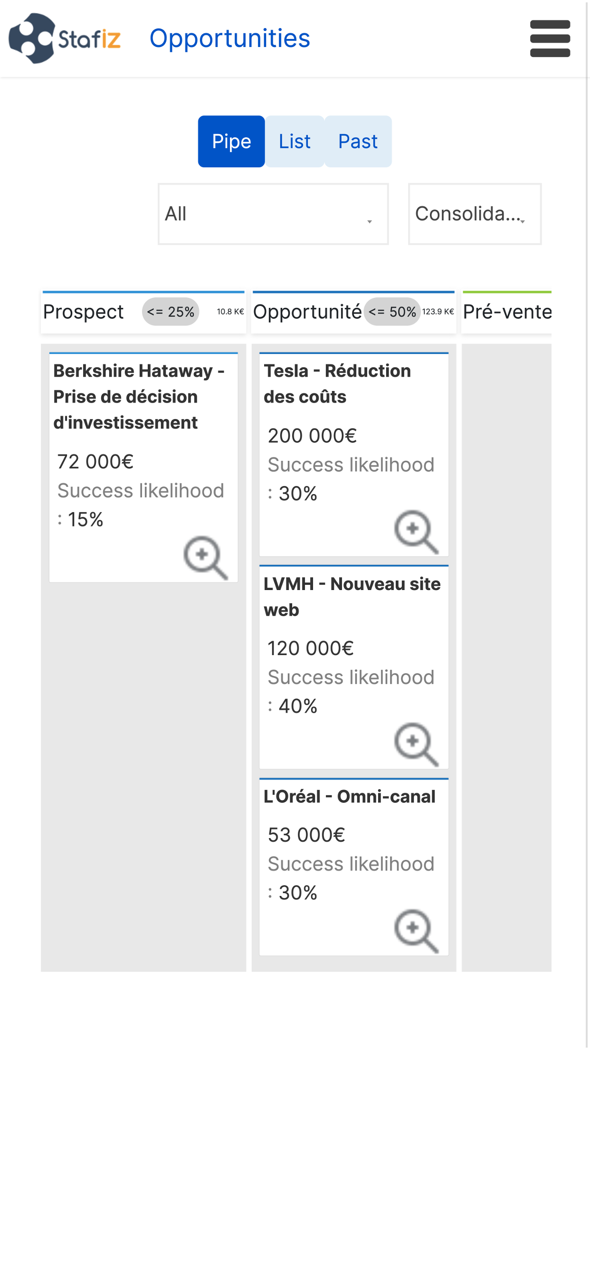Click the Stafiz logo
Viewport: 590px width, 1277px height.
pos(65,38)
